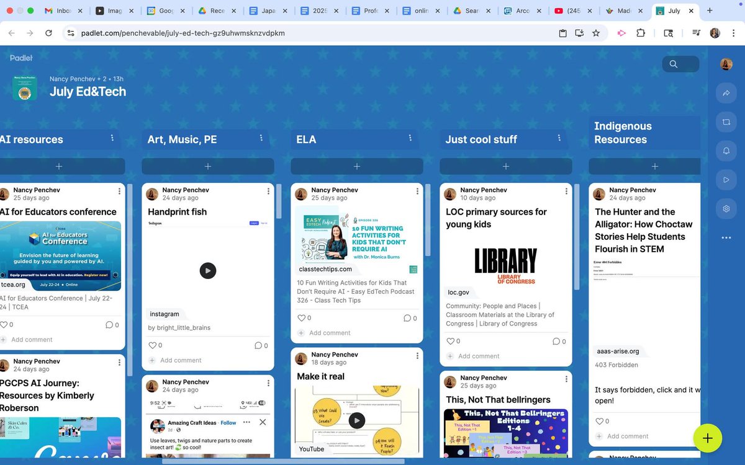The height and width of the screenshot is (465, 745).
Task: Open user avatar in Padlet sidebar
Action: 726,64
